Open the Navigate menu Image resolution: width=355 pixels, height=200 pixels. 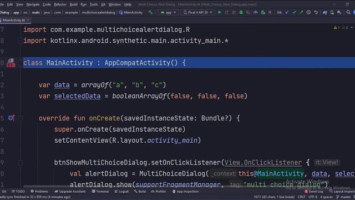coord(33,4)
